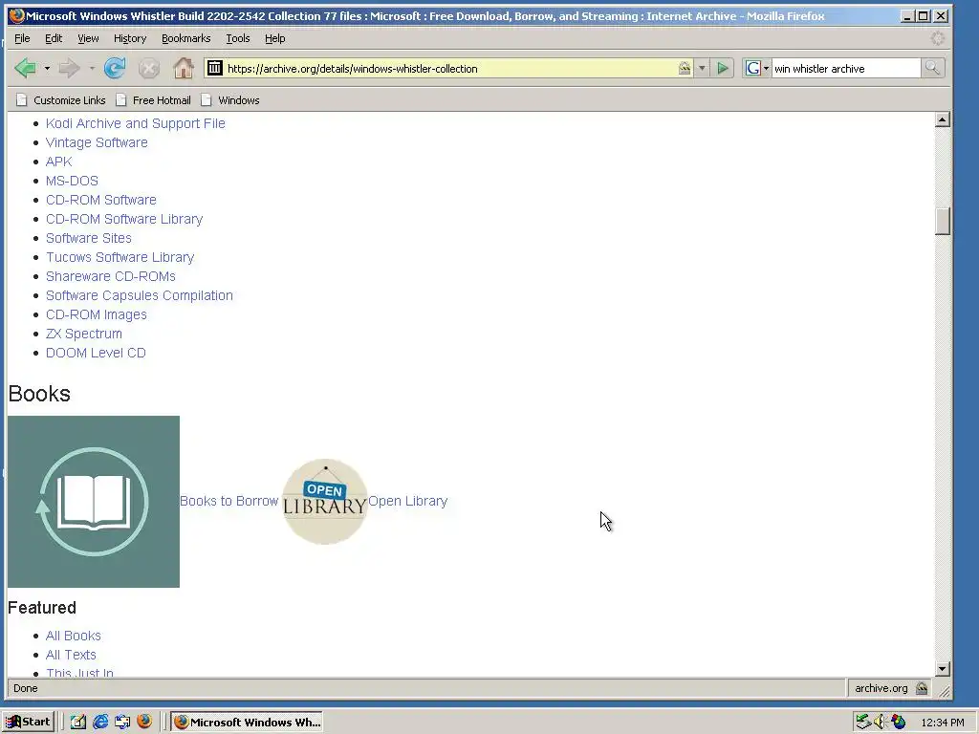Viewport: 979px width, 734px height.
Task: Open the View menu
Action: click(x=88, y=38)
